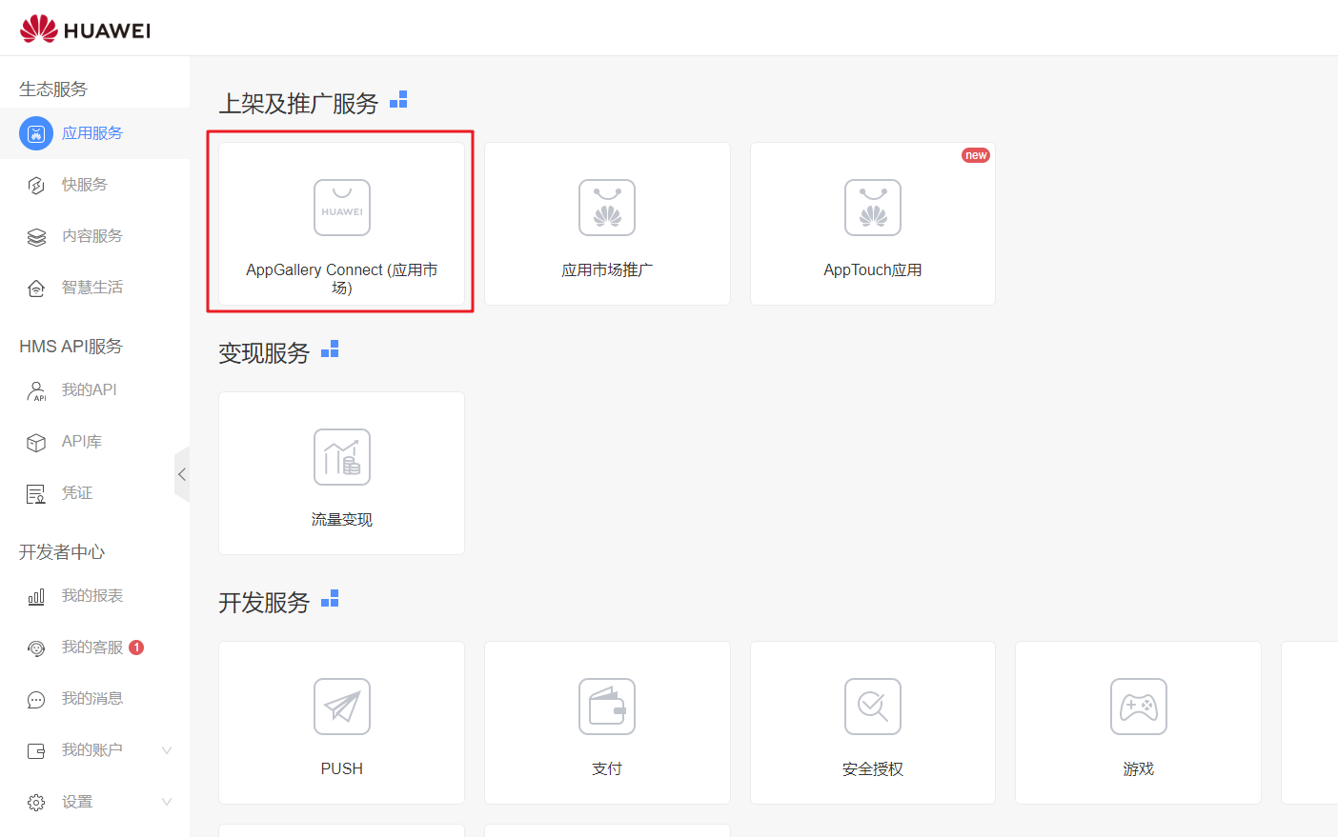Image resolution: width=1338 pixels, height=837 pixels.
Task: Click the 应用服务 sidebar icon
Action: [x=36, y=133]
